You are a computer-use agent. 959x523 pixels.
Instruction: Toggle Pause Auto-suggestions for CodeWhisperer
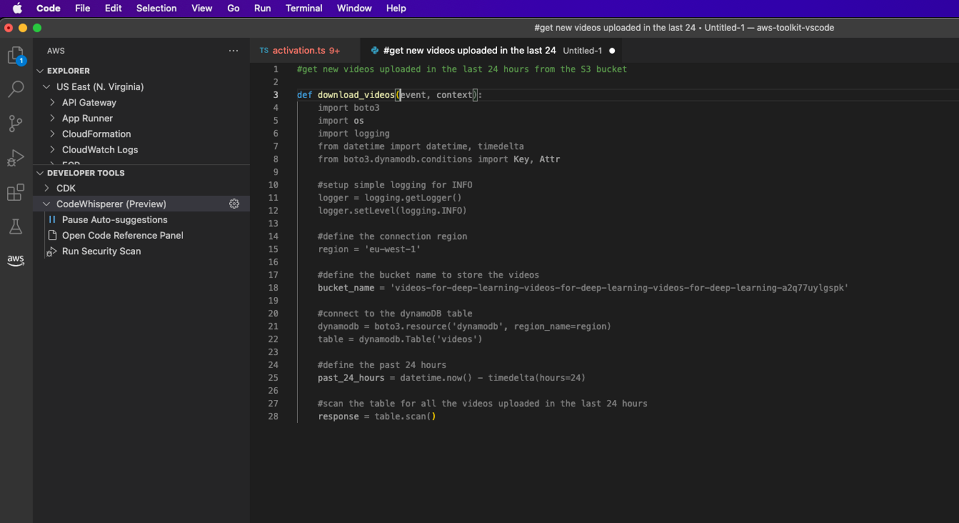pos(115,219)
